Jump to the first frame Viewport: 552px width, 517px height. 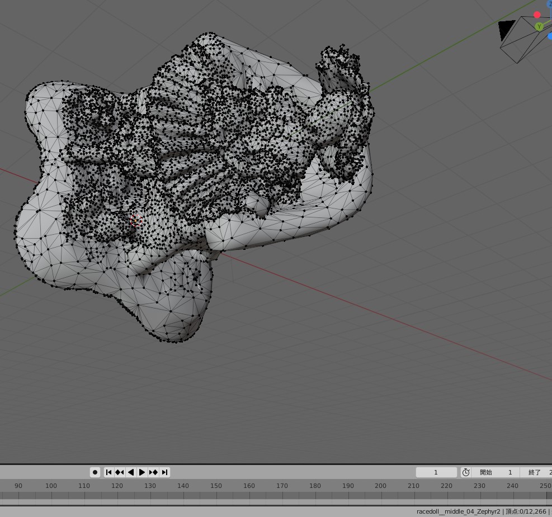click(x=109, y=472)
